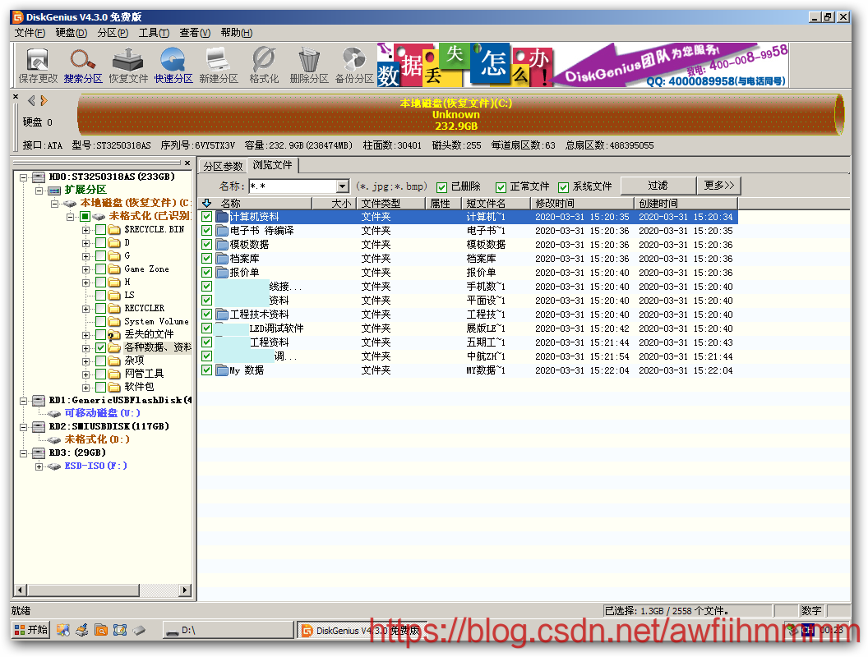Open Backup Partition (备份分区) tool

(354, 65)
